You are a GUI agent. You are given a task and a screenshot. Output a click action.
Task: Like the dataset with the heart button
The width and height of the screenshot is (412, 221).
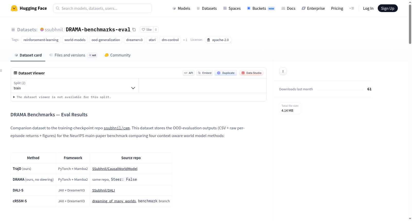click(x=147, y=30)
